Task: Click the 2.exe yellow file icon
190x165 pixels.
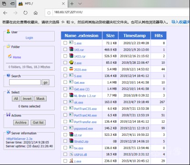Action: 71,62
